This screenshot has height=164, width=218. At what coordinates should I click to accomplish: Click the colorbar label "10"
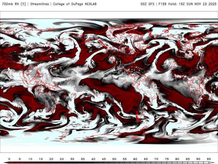[30, 159]
